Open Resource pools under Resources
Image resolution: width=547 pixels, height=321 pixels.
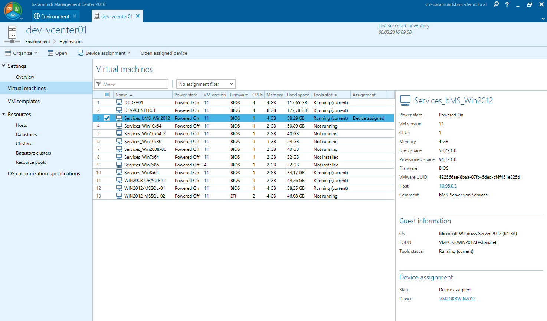(x=31, y=162)
